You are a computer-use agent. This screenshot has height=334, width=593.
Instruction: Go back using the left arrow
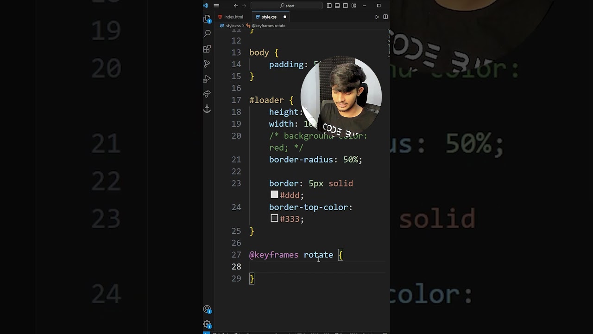pyautogui.click(x=236, y=6)
